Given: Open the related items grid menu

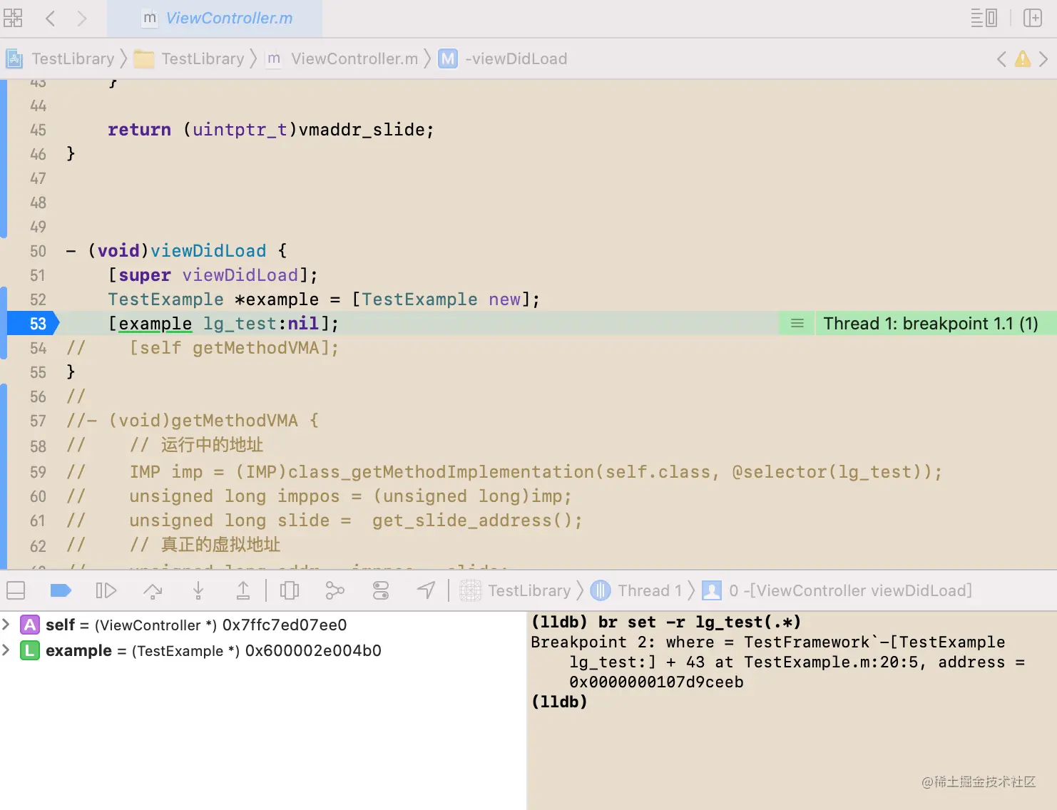Looking at the screenshot, I should click(x=13, y=18).
